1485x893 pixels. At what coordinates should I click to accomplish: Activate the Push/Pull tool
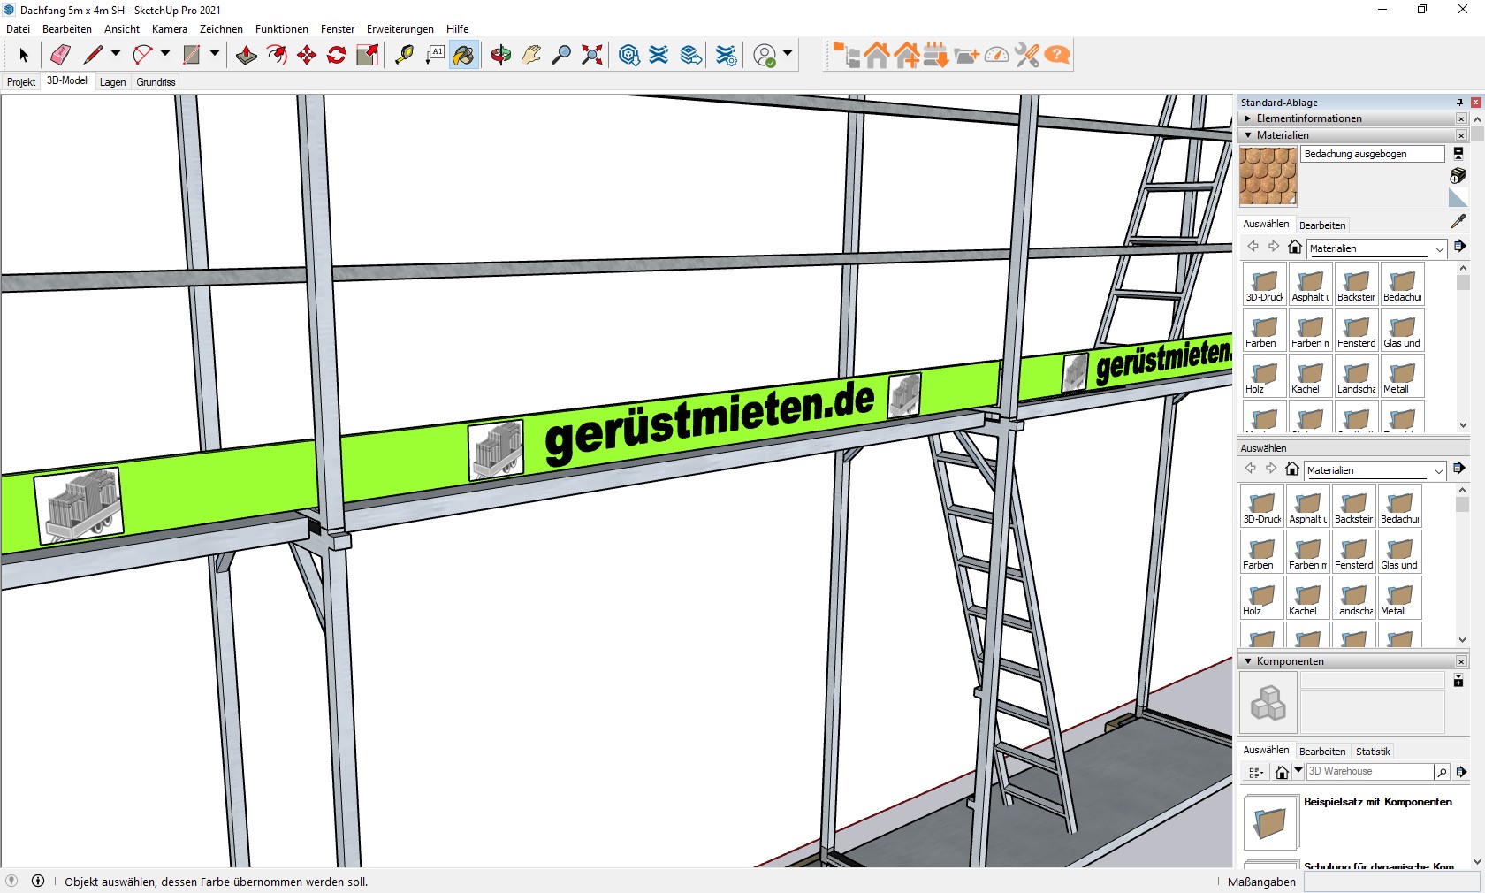coord(247,55)
